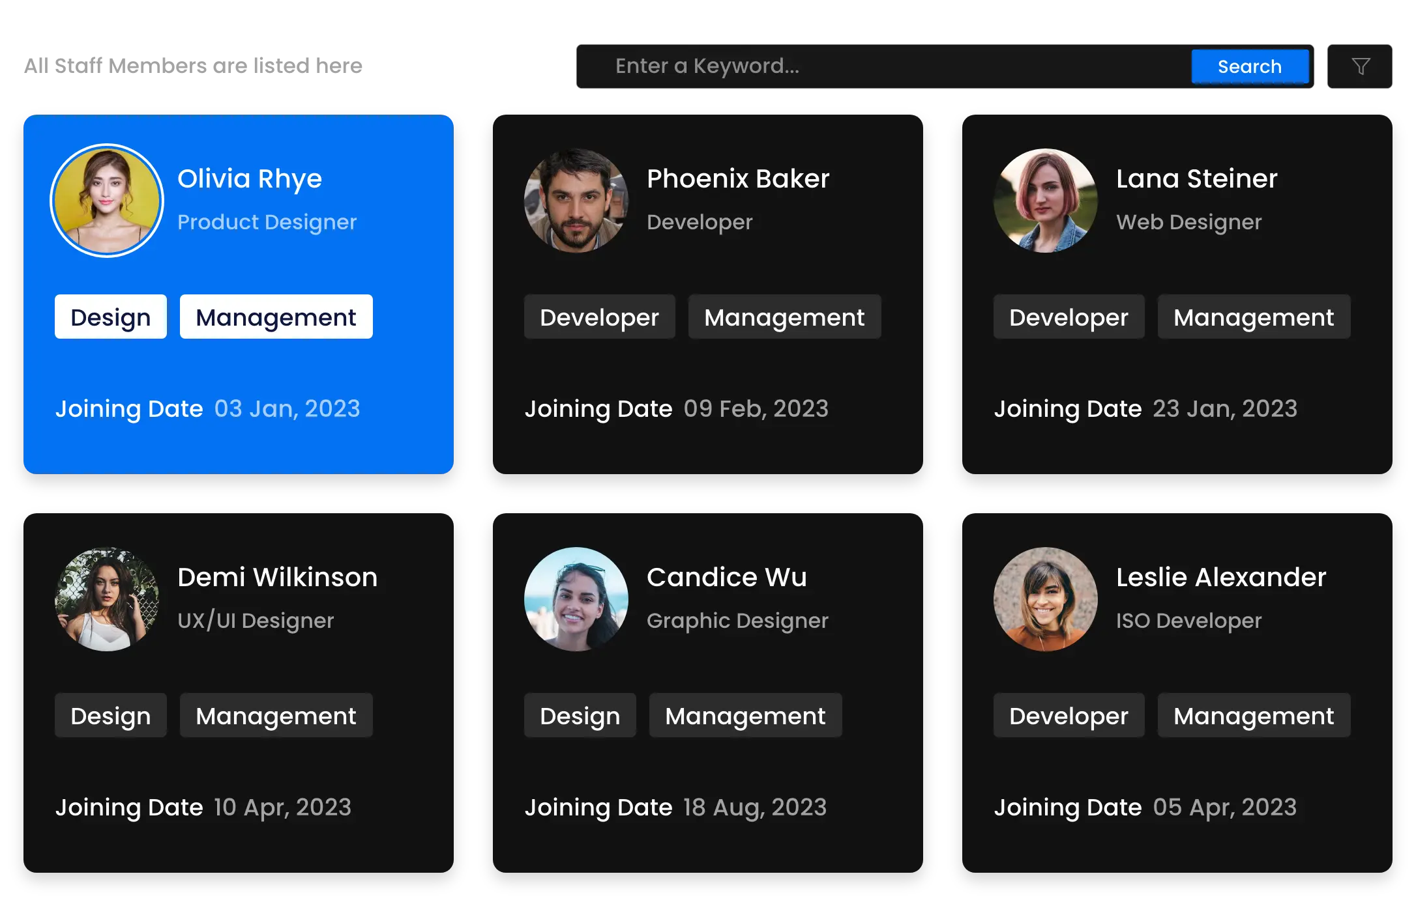Click Candice Wu's joining date 18 Aug, 2023
1416x904 pixels.
755,808
